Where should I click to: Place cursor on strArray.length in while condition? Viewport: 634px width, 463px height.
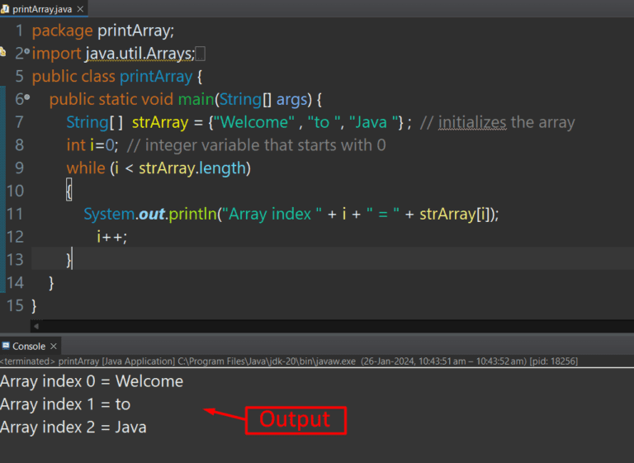193,168
